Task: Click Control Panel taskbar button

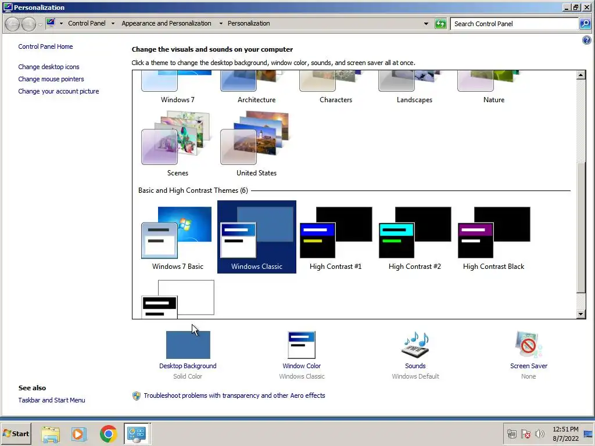Action: point(137,433)
